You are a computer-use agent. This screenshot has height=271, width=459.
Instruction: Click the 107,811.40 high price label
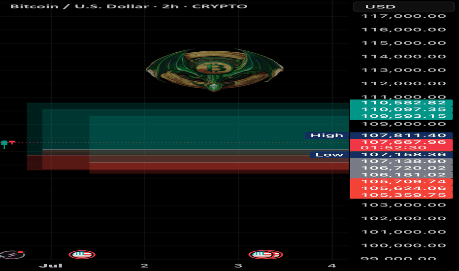tap(401, 135)
